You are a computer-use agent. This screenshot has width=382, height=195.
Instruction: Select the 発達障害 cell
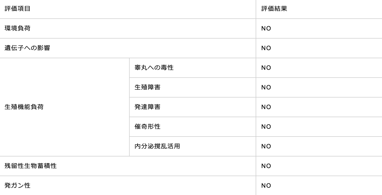(193, 107)
